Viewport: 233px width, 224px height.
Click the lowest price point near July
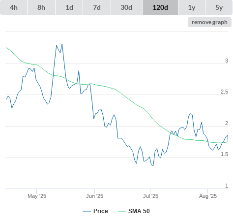pos(153,165)
